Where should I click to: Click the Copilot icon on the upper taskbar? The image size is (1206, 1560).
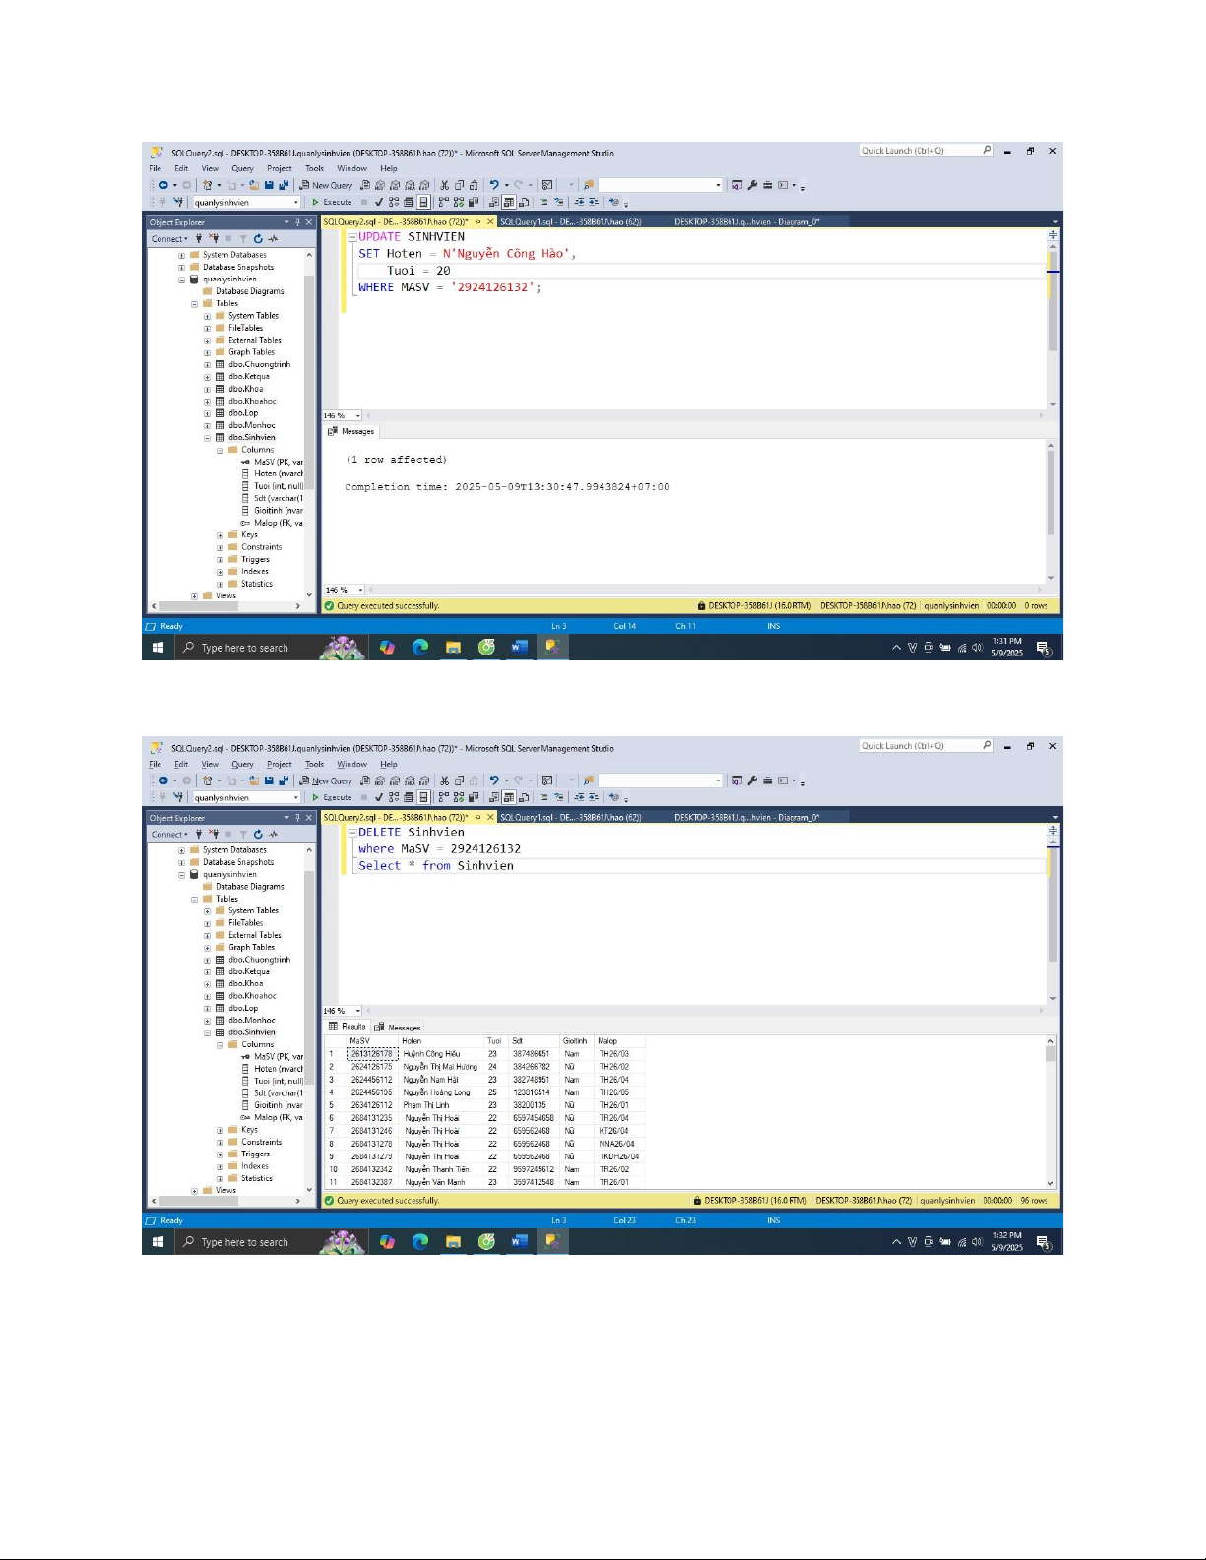[x=387, y=647]
